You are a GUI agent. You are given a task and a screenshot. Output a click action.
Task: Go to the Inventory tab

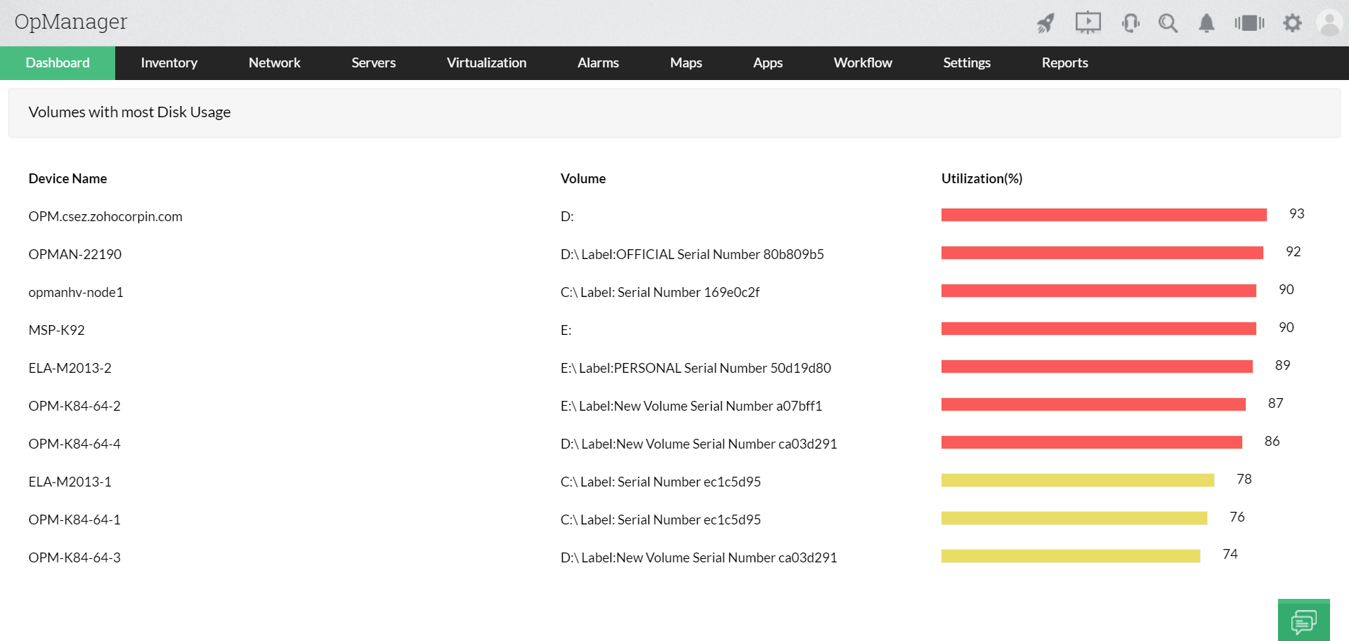pos(169,63)
